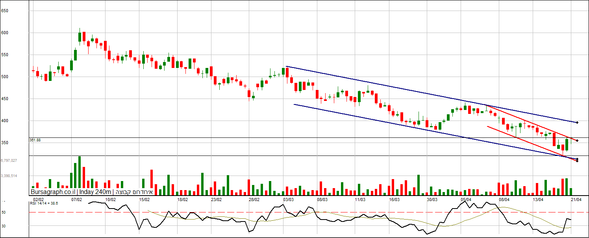Click the RSI 50 level label

[x=4, y=212]
